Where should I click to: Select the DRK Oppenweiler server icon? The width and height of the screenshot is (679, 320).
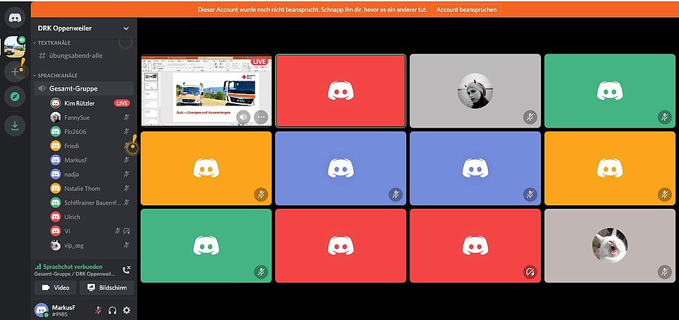[15, 47]
